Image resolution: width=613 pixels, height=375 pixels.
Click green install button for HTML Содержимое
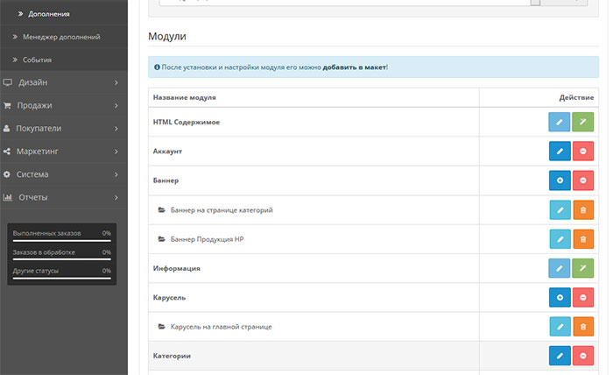(583, 122)
